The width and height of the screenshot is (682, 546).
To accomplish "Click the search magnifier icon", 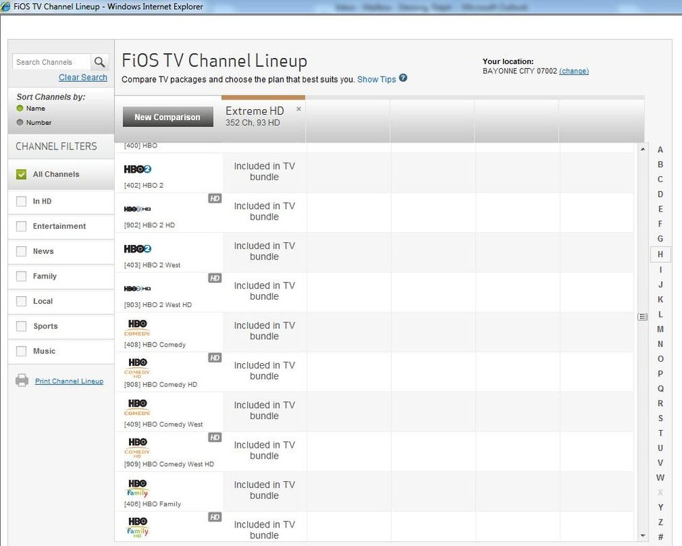I will 100,62.
